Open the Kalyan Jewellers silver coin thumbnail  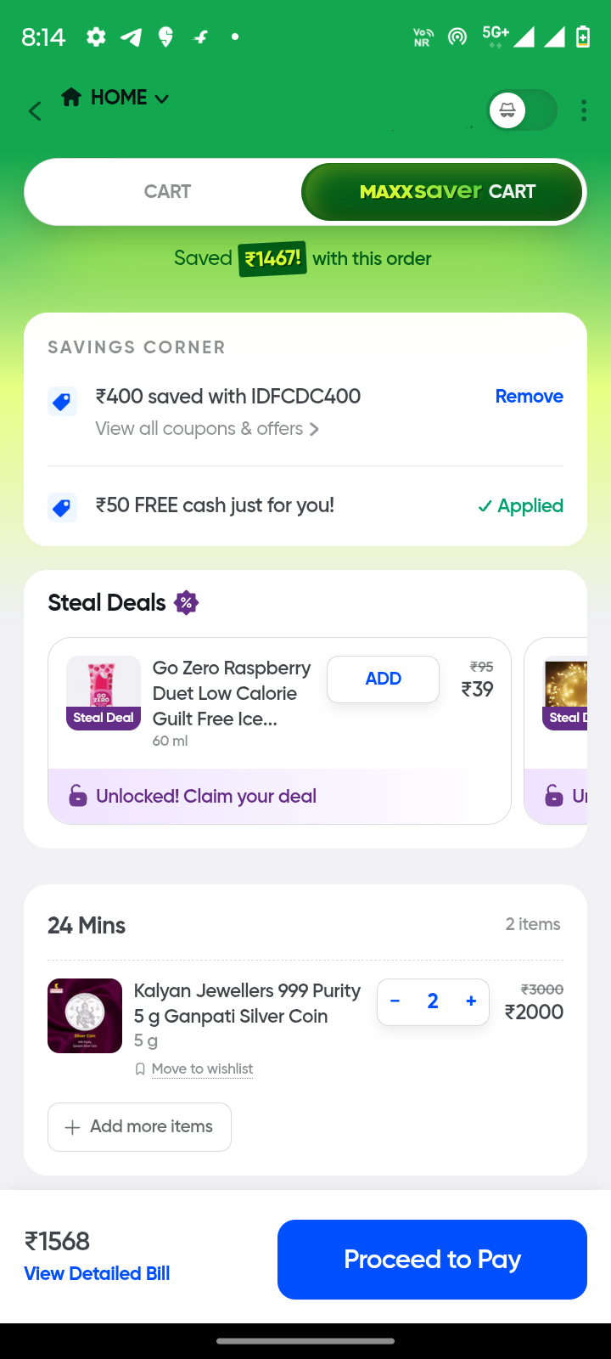85,1016
